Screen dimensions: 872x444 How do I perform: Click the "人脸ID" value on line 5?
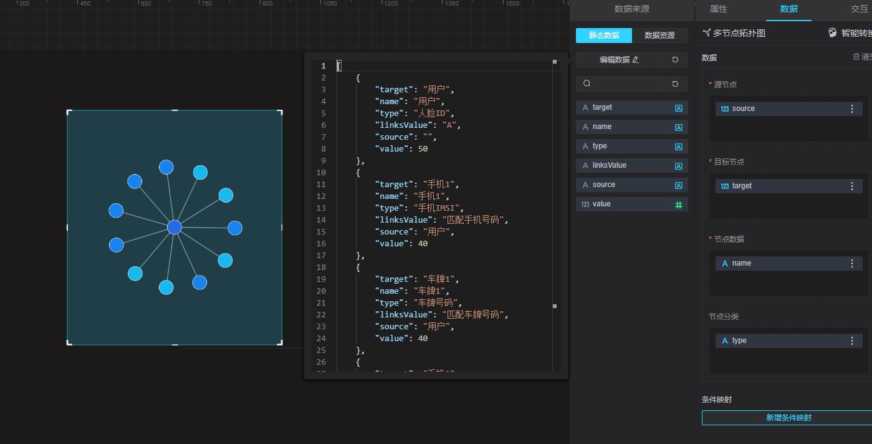[434, 113]
